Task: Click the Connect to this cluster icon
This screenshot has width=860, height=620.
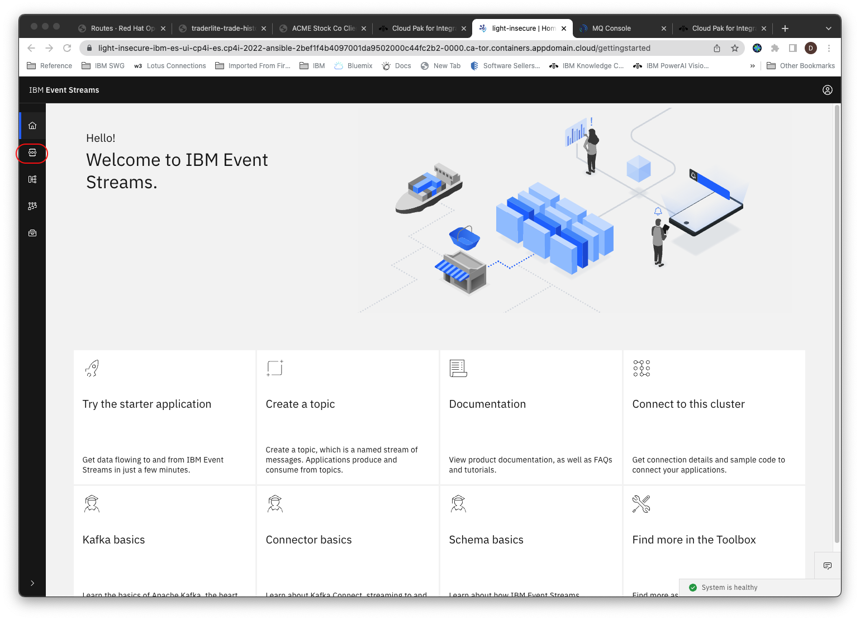Action: 642,368
